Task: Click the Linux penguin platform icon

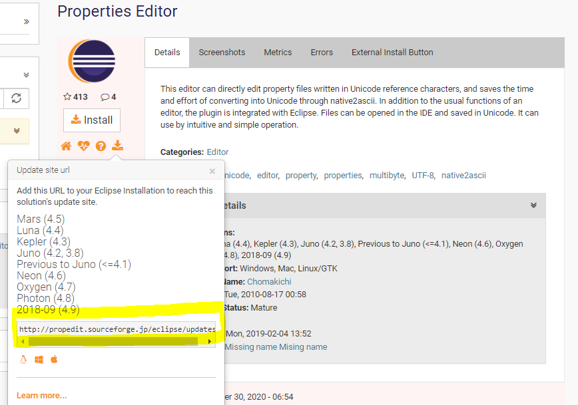Action: (23, 359)
